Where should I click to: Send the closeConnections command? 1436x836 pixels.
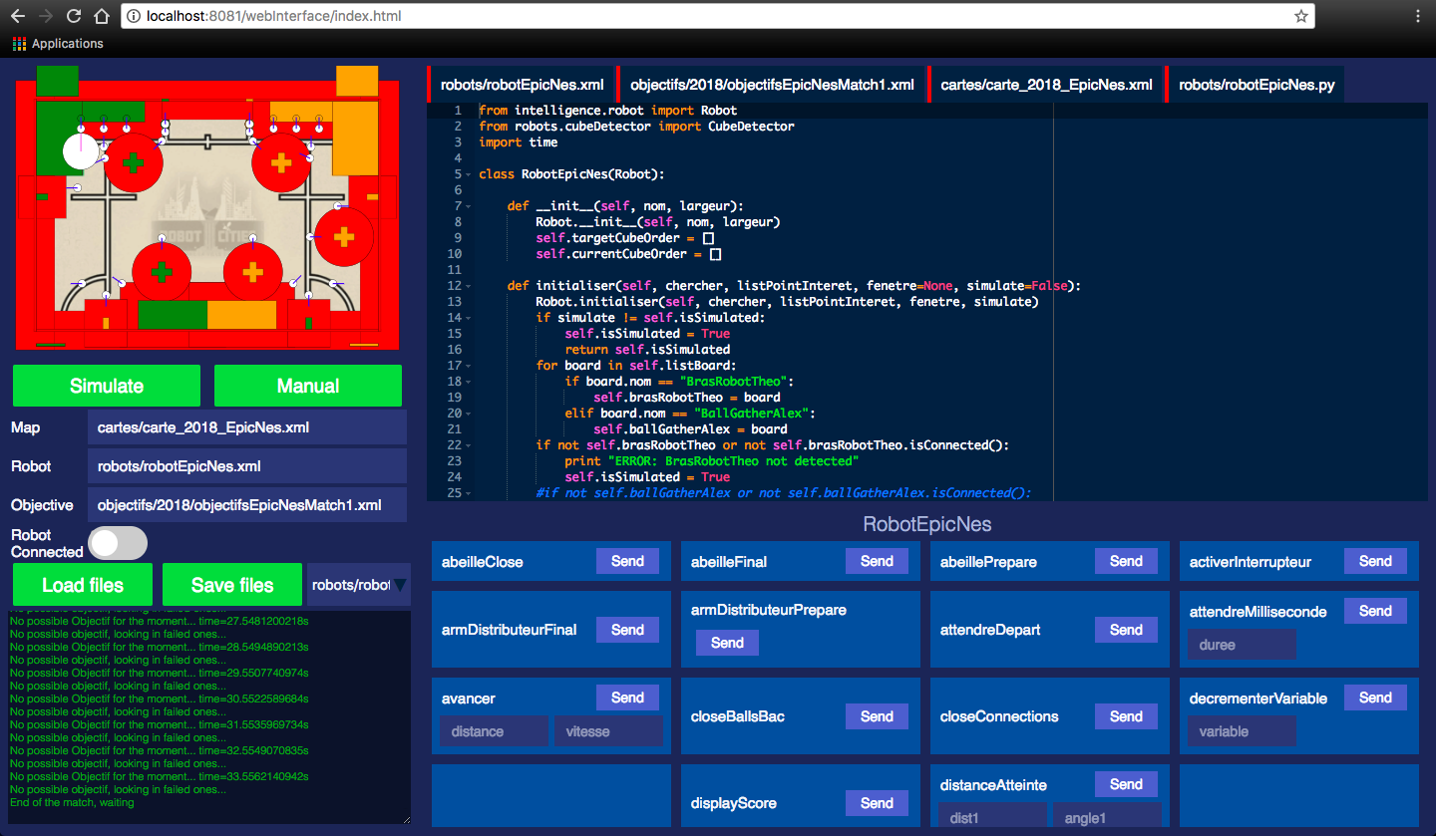tap(1126, 715)
